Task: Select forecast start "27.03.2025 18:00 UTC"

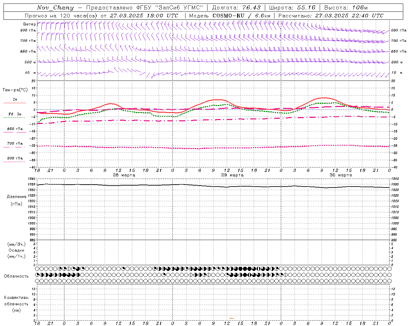Action: coord(144,16)
